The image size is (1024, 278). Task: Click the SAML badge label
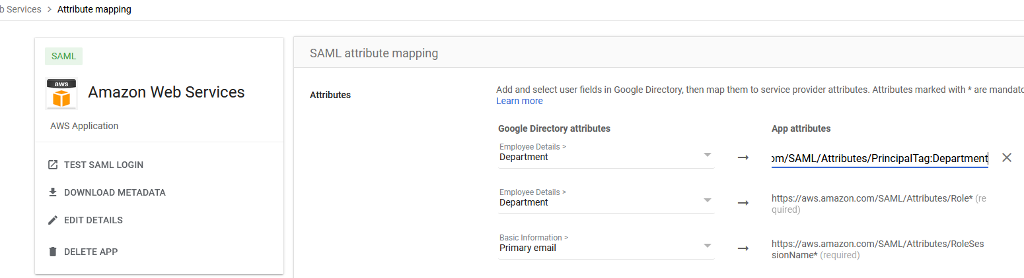(63, 56)
